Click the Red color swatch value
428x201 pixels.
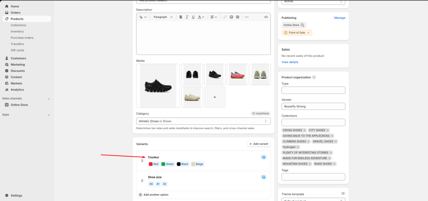click(x=154, y=164)
